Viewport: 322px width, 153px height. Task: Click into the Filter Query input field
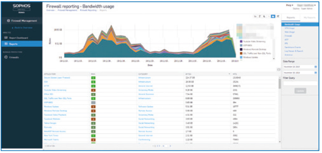(300, 83)
